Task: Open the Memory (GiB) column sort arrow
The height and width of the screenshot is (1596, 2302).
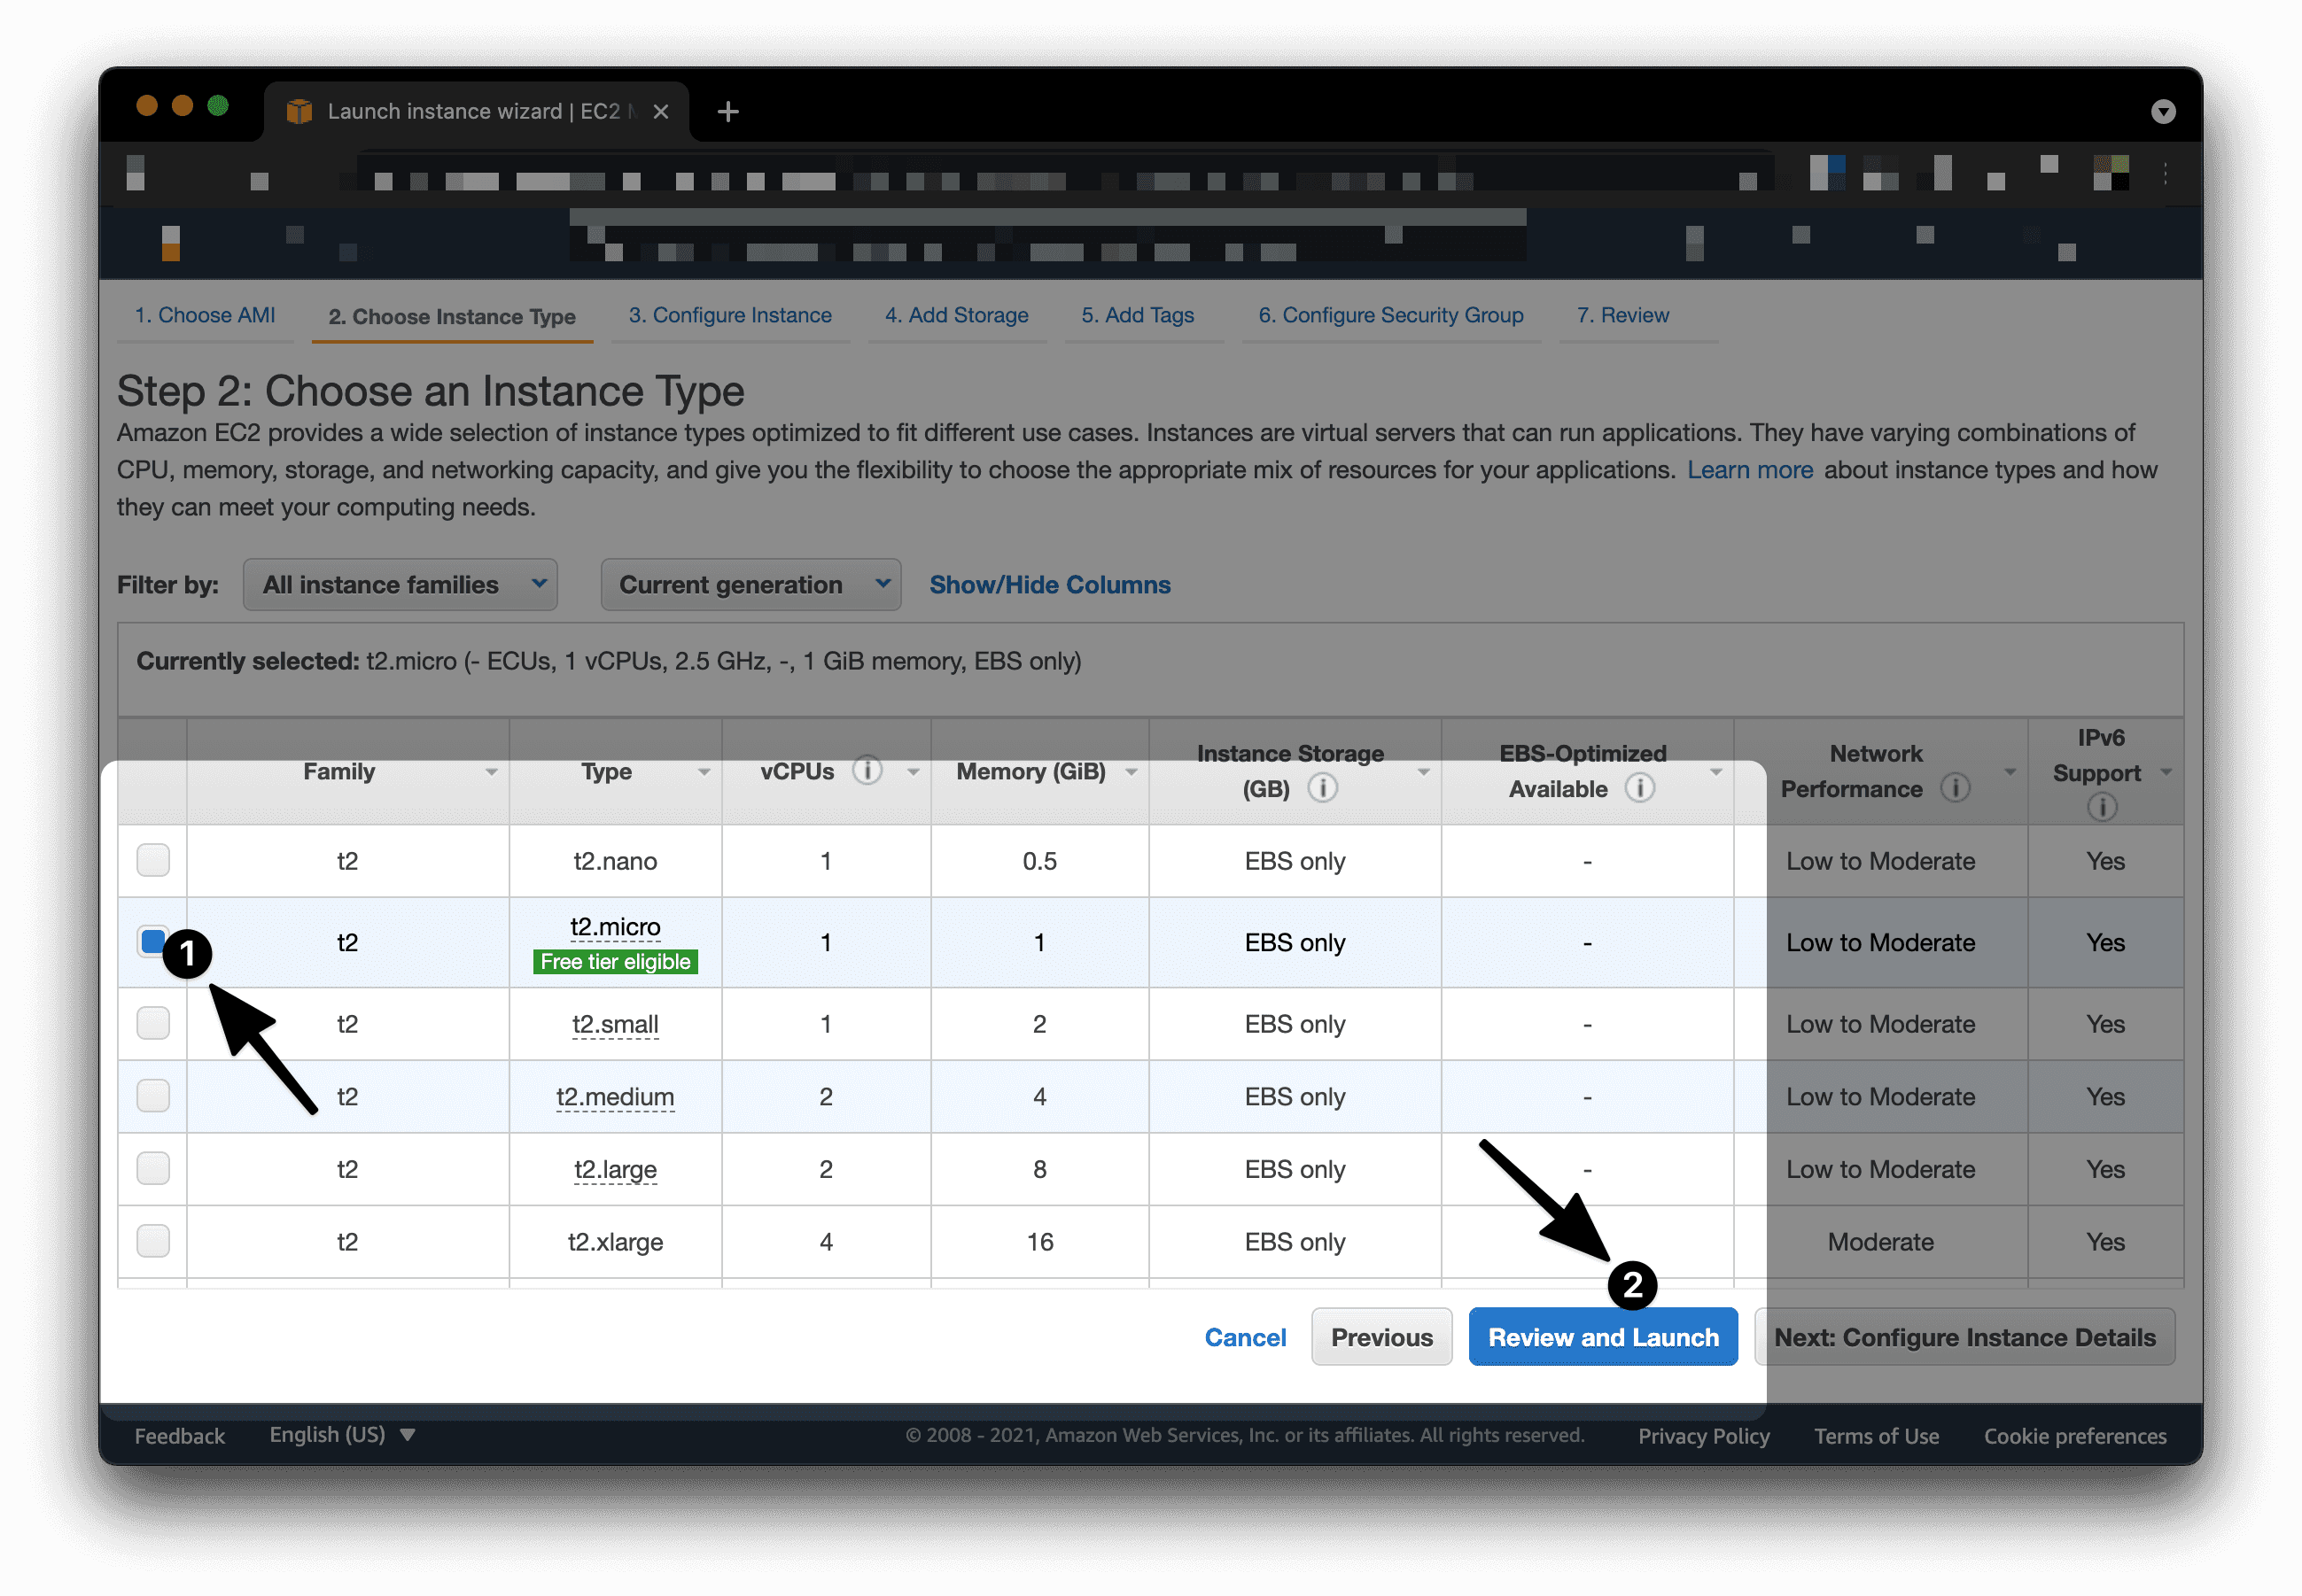Action: tap(1132, 772)
